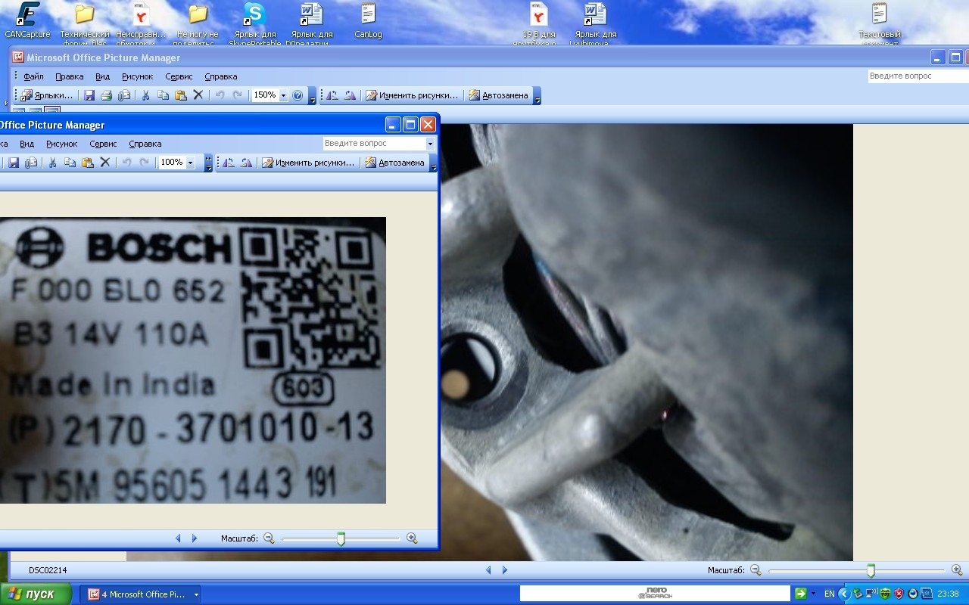Viewport: 969px width, 605px height.
Task: Expand toolbar options after Автозамена in back window
Action: pos(537,96)
